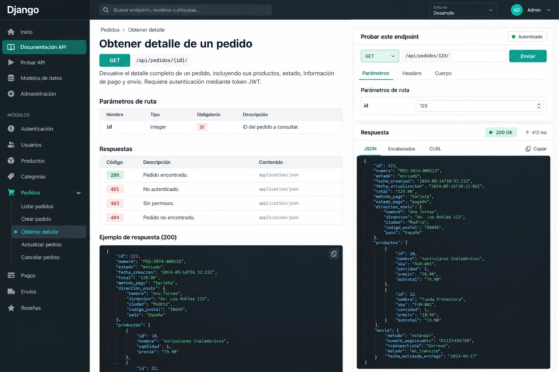This screenshot has height=372, width=559.
Task: Adjust the id parameter stepper arrows
Action: pos(539,106)
